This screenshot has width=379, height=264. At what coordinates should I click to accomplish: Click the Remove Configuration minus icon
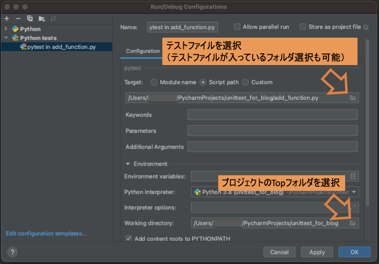18,19
